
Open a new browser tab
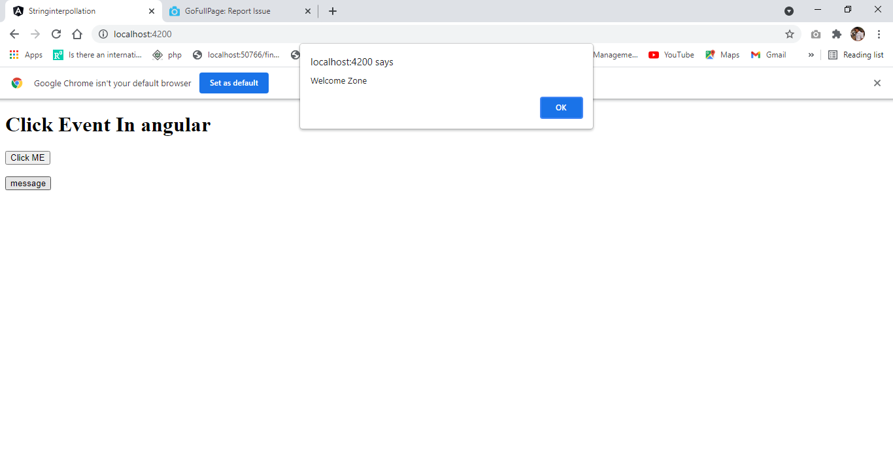click(333, 11)
